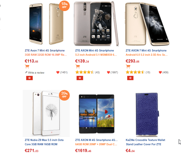Click the heart icon showing 409 favorites
The image size is (181, 154).
point(160,72)
